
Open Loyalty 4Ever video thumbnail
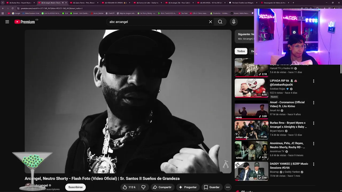pyautogui.click(x=251, y=67)
